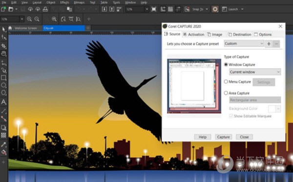Image resolution: width=293 pixels, height=182 pixels.
Task: Open the Effects menu
Action: (64, 2)
